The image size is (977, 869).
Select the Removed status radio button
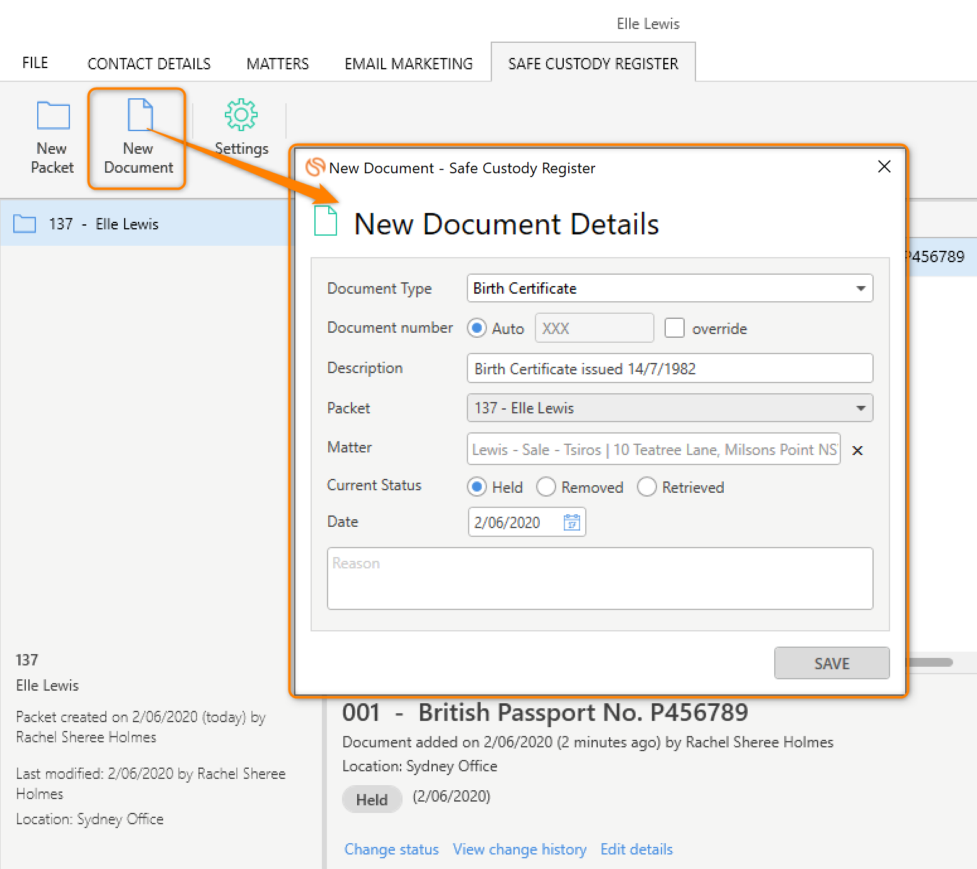point(546,486)
